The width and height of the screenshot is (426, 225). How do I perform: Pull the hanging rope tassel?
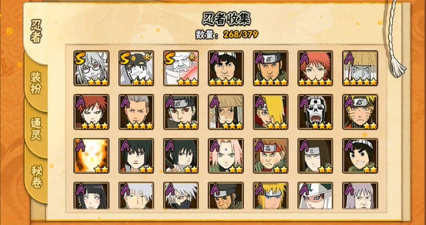397,65
